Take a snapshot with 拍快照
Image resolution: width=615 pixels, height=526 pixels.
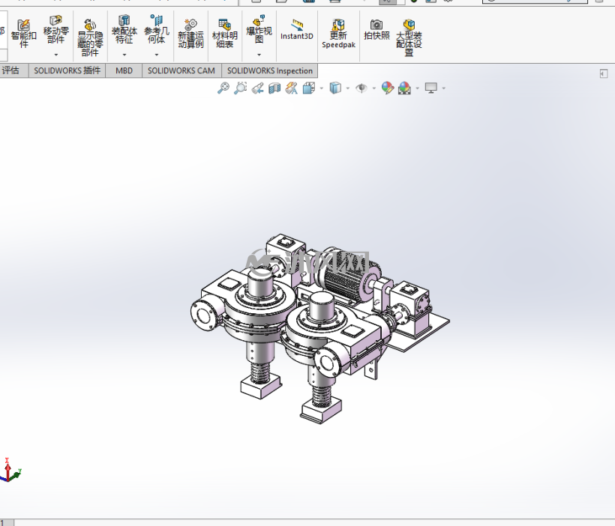(376, 29)
